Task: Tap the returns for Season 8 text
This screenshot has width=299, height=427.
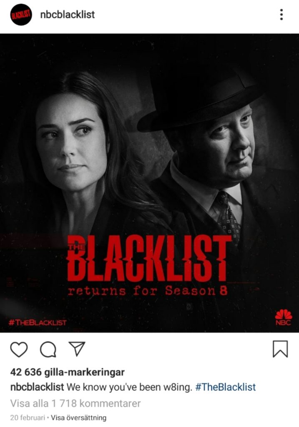Action: coord(147,291)
